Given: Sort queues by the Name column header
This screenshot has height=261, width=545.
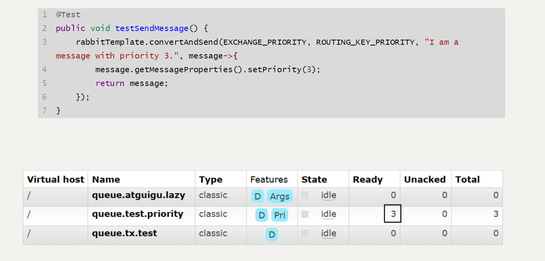Looking at the screenshot, I should 106,180.
